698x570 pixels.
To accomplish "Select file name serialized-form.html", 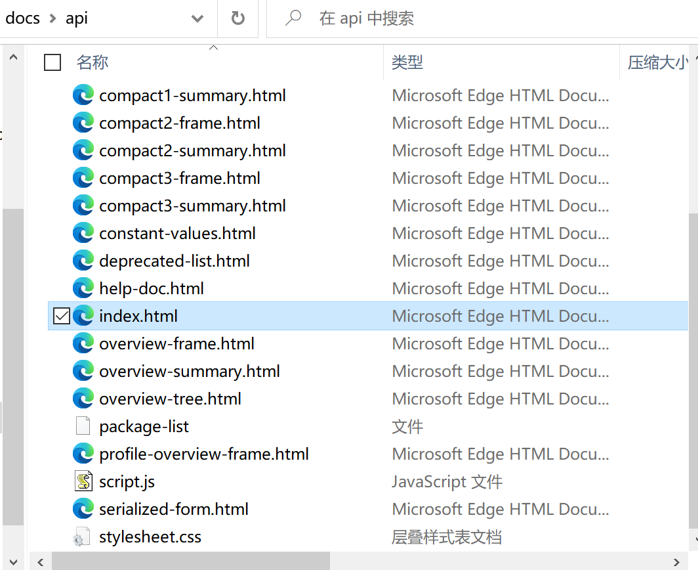I will [174, 510].
